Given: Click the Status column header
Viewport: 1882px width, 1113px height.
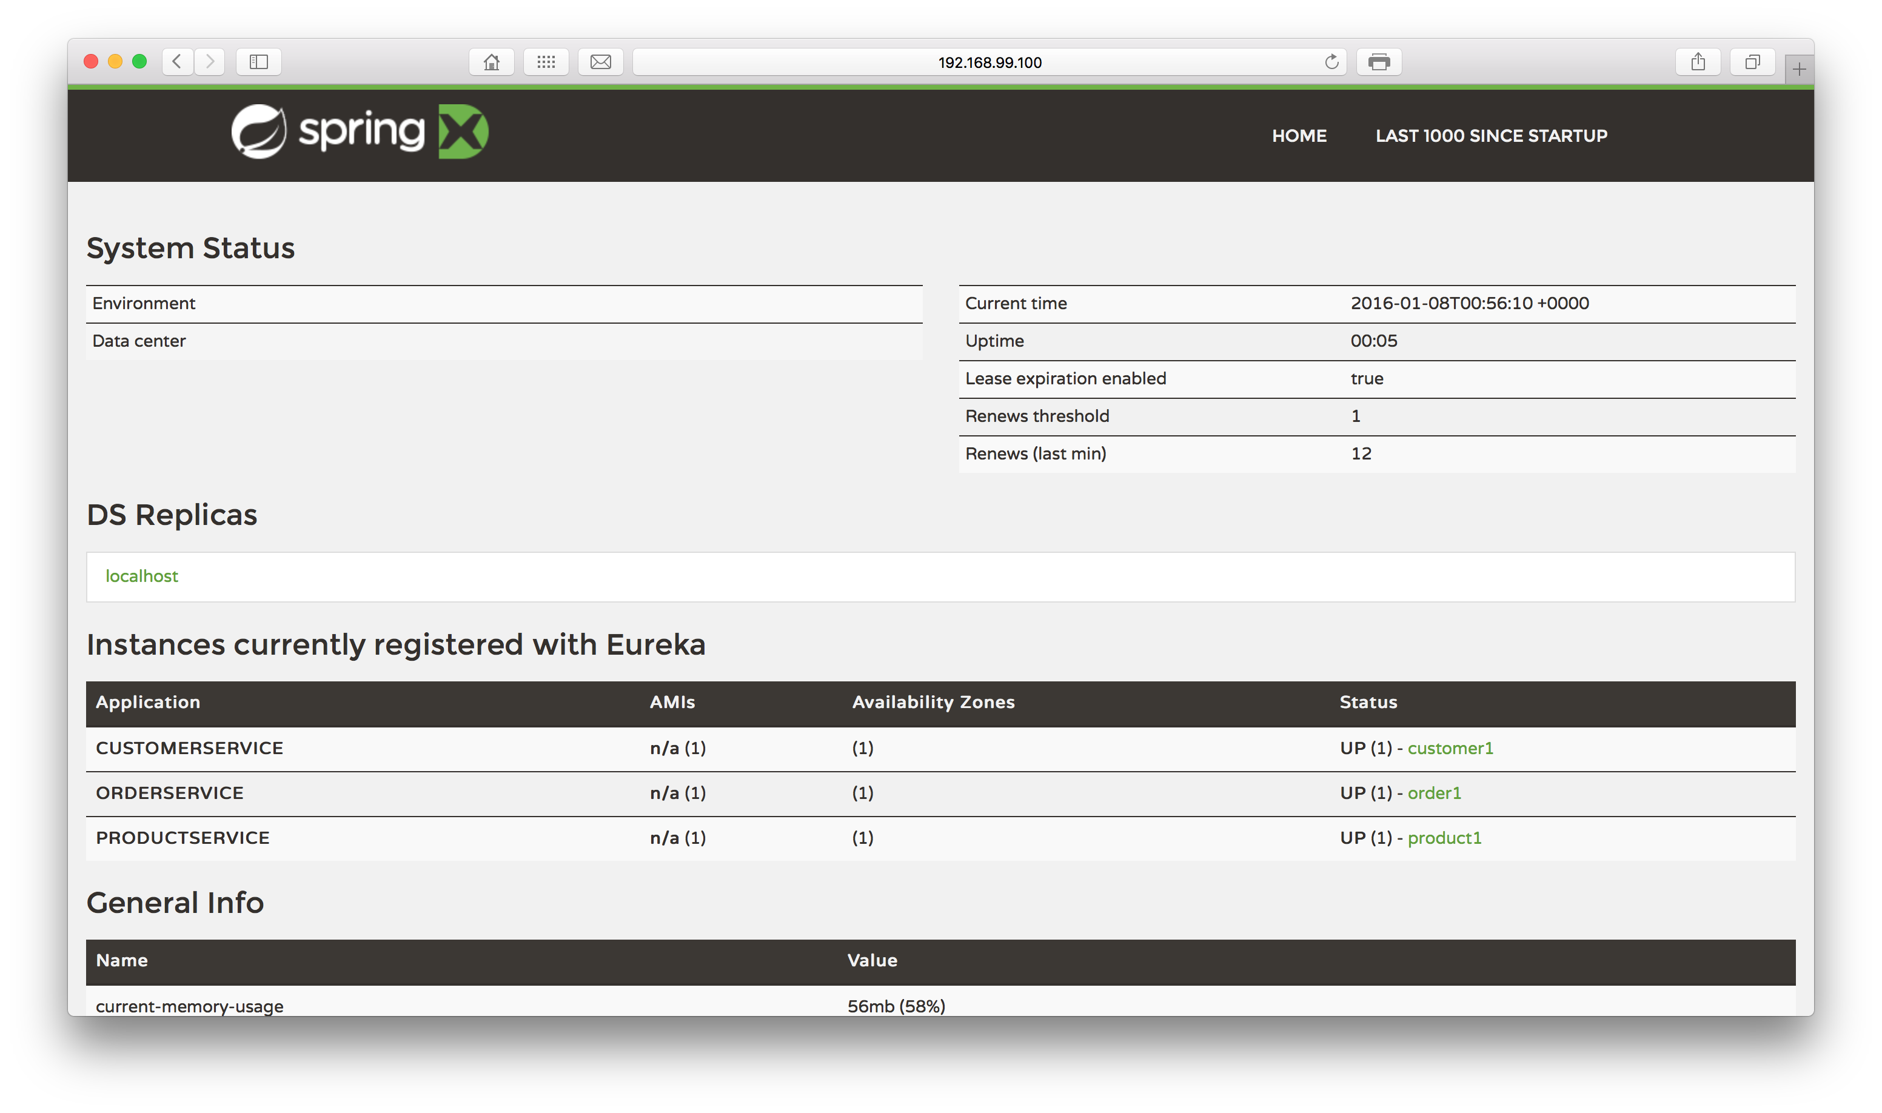Looking at the screenshot, I should [x=1368, y=702].
